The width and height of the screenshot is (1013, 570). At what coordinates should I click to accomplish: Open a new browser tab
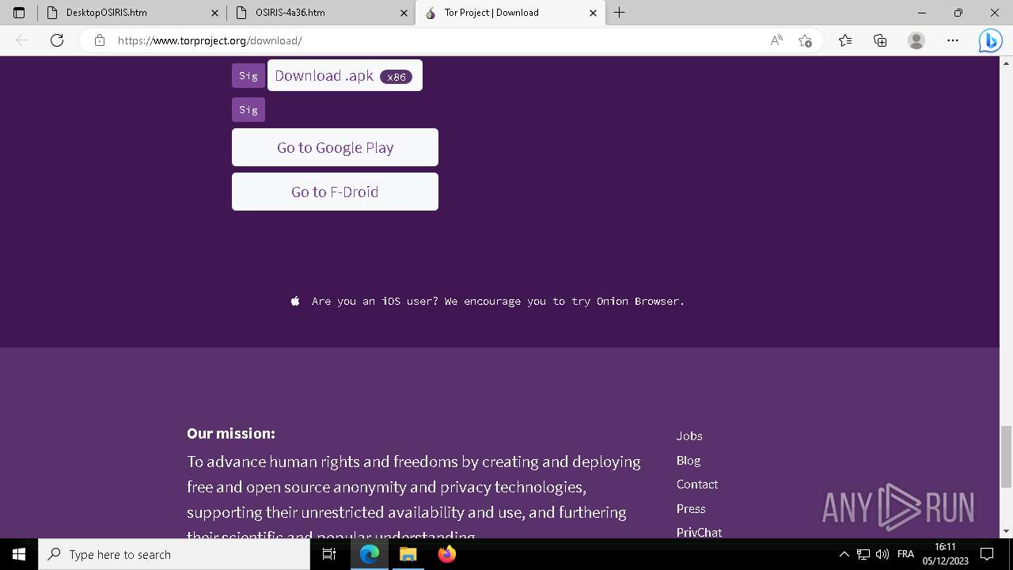tap(620, 13)
